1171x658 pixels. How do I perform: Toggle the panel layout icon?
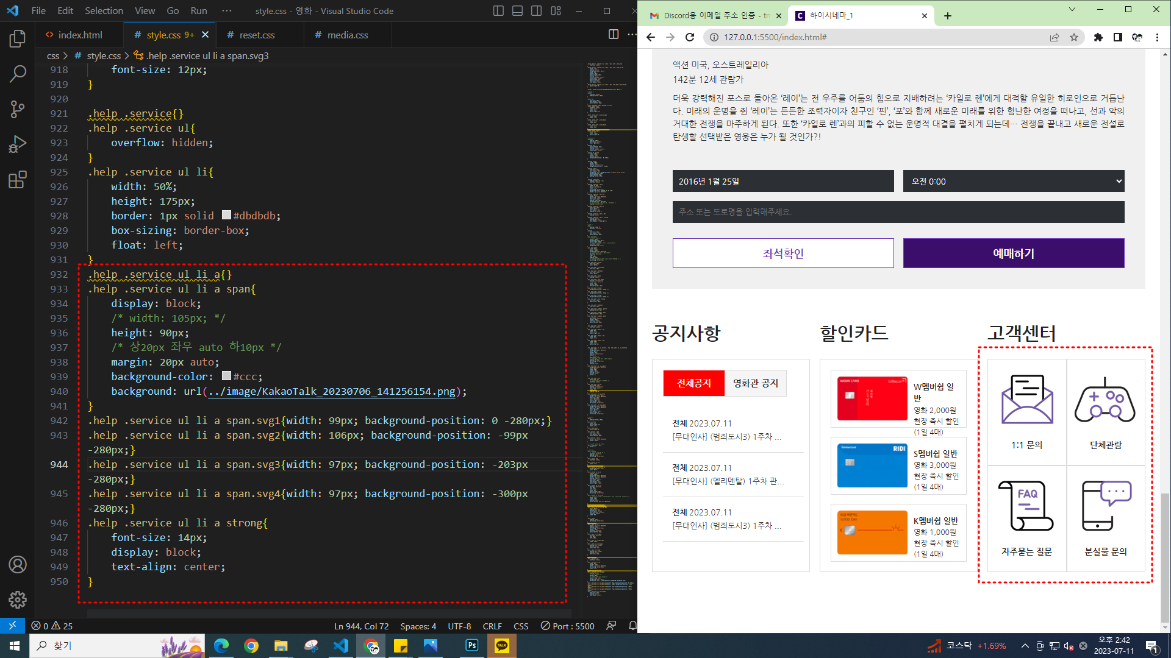[517, 11]
